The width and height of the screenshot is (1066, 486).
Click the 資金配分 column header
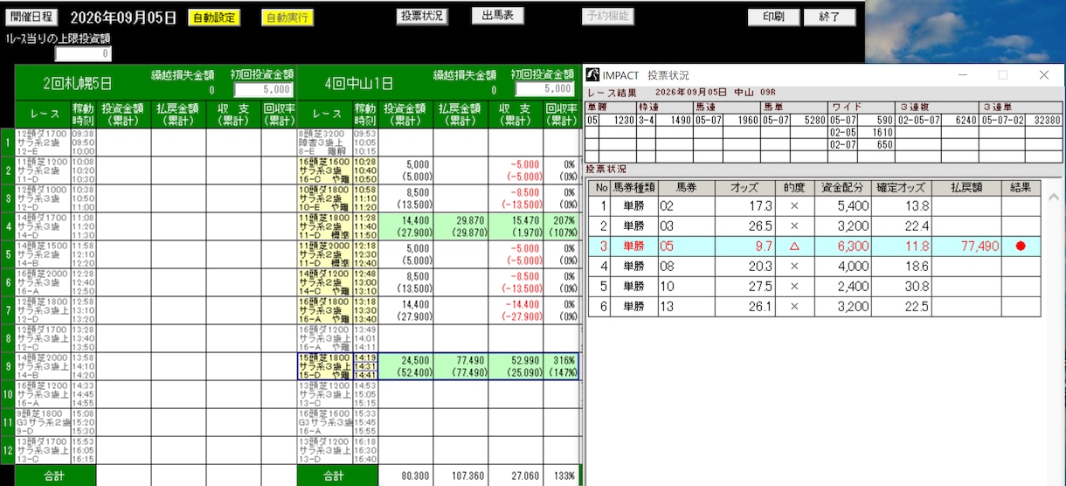(842, 187)
